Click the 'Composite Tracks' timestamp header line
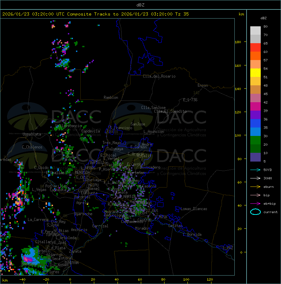281x284 pixels. pos(96,14)
